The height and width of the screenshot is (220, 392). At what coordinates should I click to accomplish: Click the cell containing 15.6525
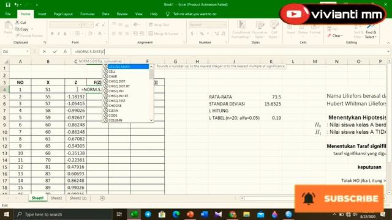(x=271, y=104)
